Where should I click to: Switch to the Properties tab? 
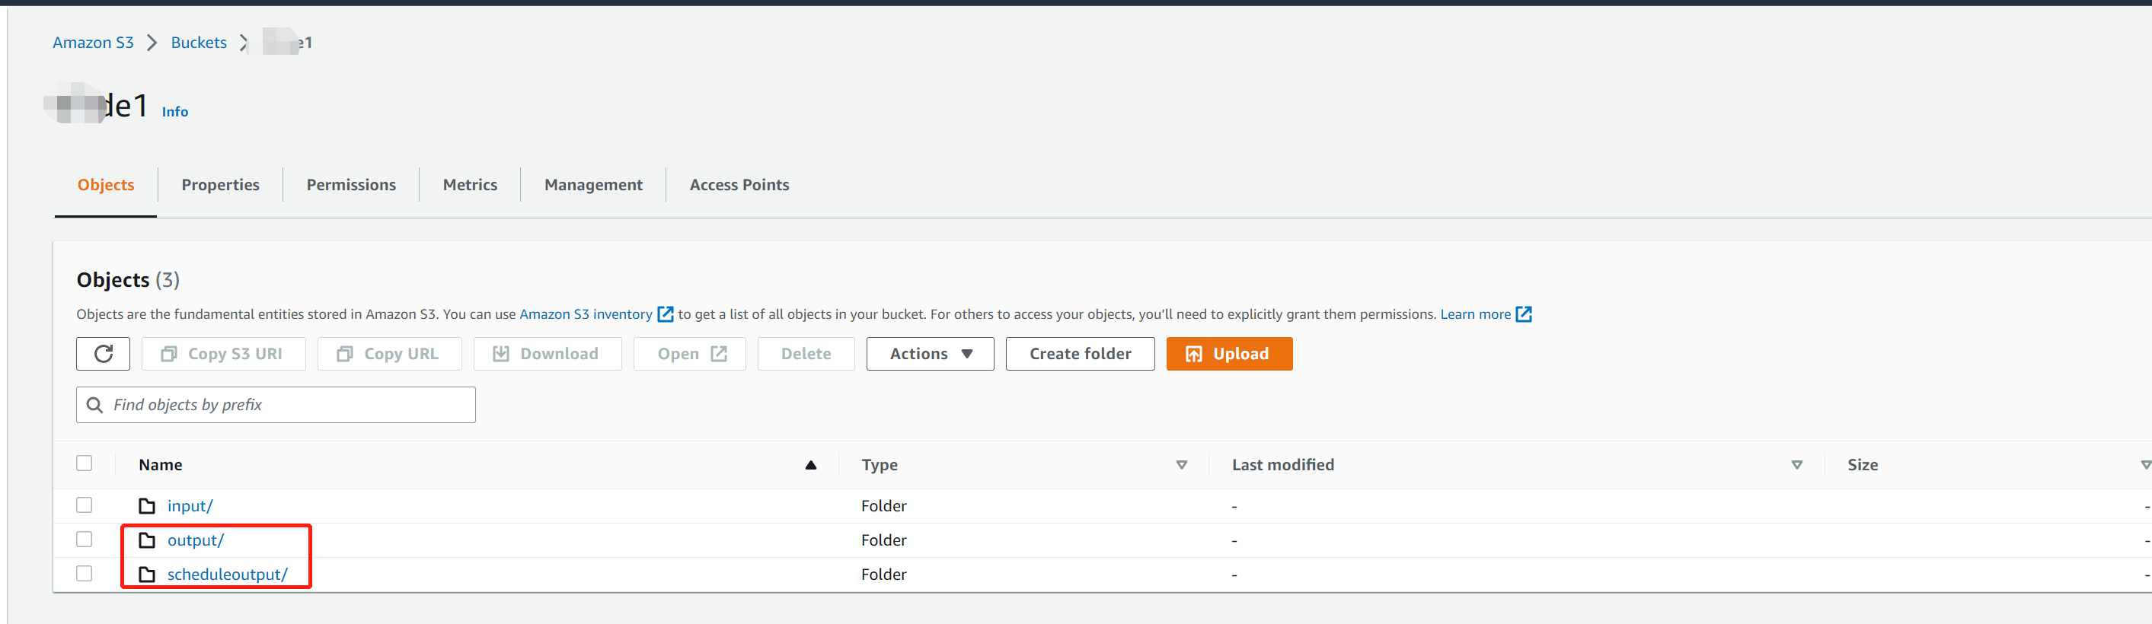click(221, 185)
